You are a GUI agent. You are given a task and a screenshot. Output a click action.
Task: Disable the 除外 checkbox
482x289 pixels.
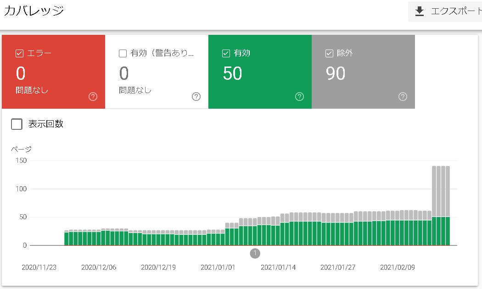point(329,53)
